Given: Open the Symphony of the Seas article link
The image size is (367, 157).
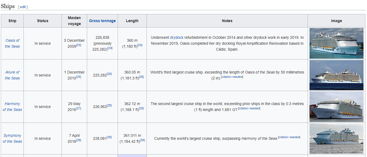Looking at the screenshot, I should 12,138.
